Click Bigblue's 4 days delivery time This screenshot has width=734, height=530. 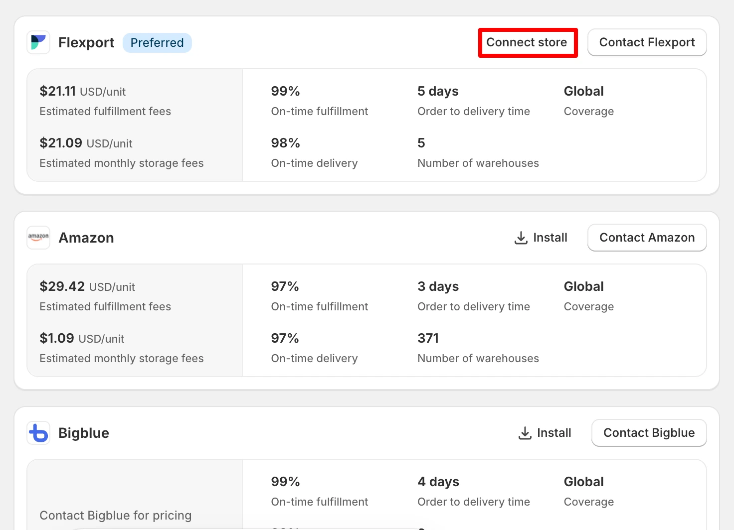(438, 482)
